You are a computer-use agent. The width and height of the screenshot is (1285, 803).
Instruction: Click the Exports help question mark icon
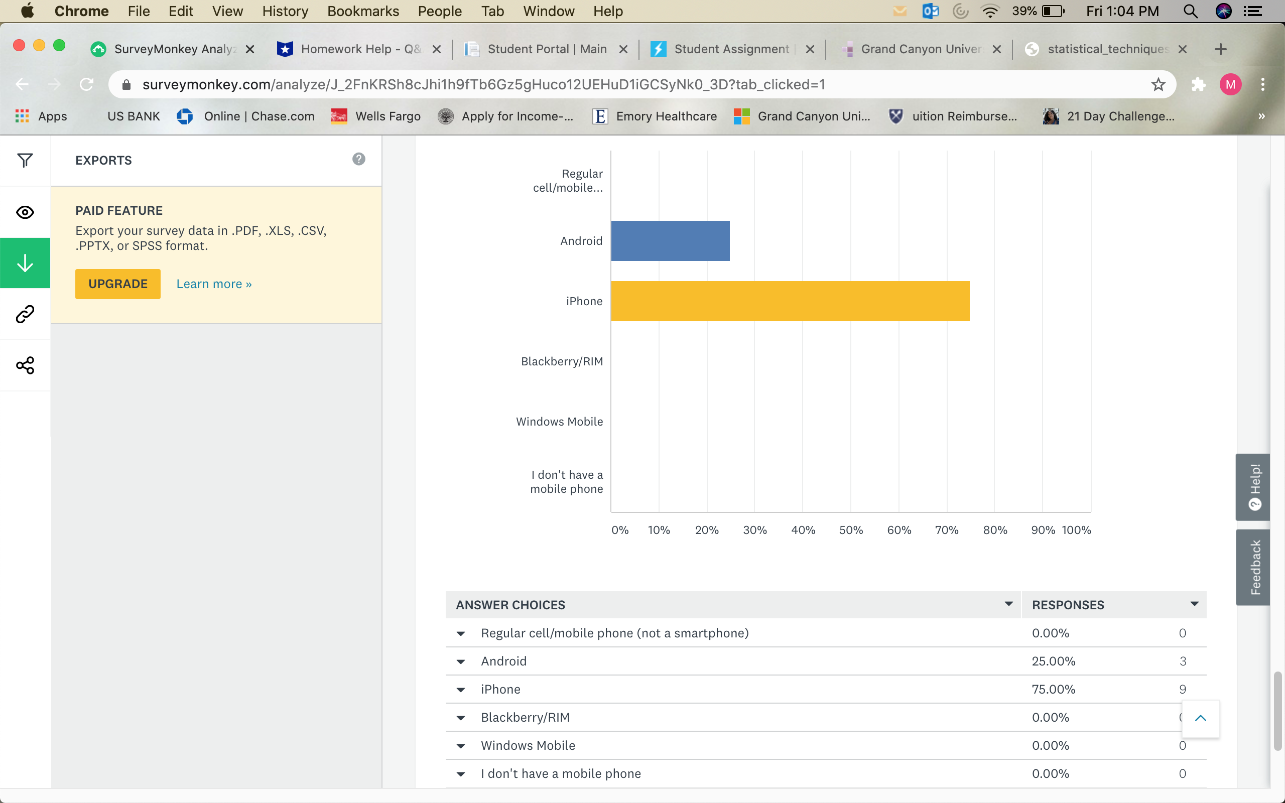pos(358,159)
